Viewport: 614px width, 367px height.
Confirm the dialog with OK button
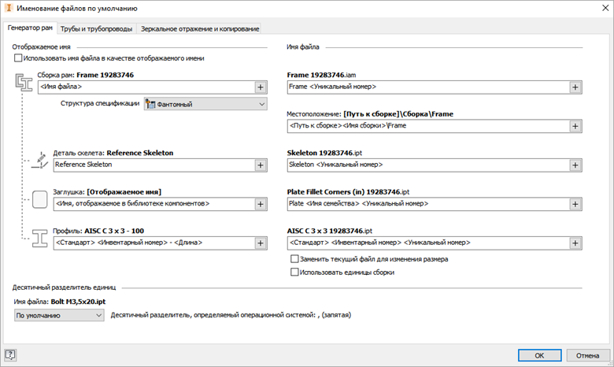(539, 355)
